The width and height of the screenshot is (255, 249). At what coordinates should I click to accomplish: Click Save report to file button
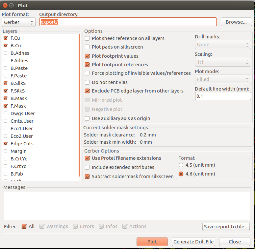pos(226,227)
